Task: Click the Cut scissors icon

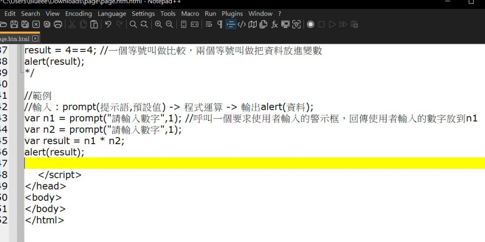Action: tap(72, 25)
